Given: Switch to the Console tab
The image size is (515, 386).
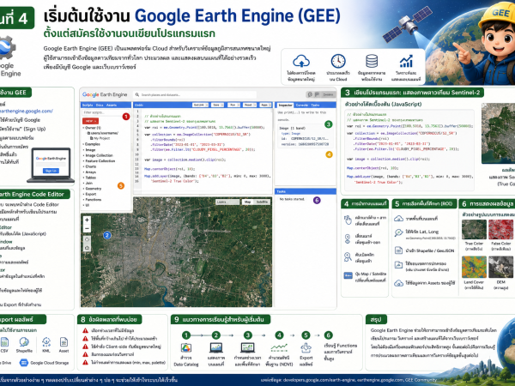Looking at the screenshot, I should tap(301, 105).
